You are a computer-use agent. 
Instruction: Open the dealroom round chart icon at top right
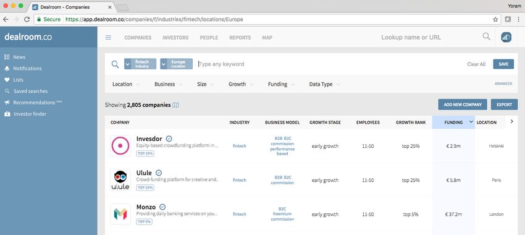click(506, 38)
